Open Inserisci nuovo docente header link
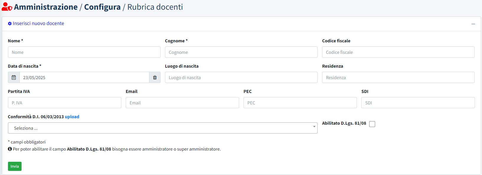The height and width of the screenshot is (175, 482). click(38, 24)
